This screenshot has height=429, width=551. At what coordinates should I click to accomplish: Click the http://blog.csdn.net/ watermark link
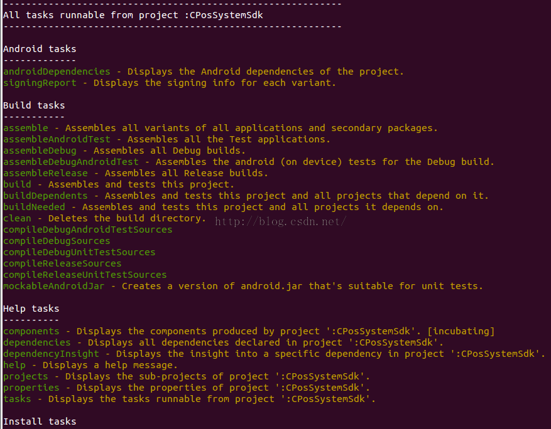point(280,221)
